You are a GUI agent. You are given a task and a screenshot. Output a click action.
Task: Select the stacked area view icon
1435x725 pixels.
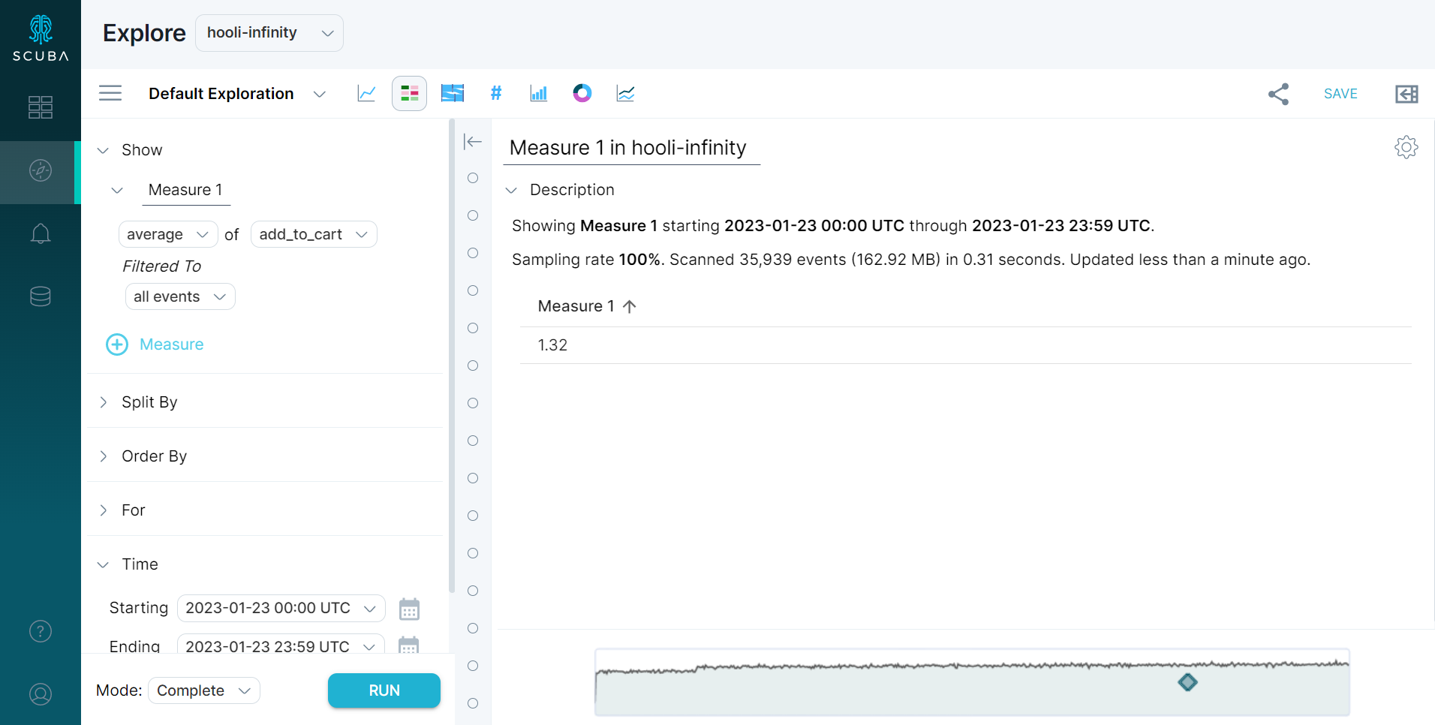pyautogui.click(x=453, y=93)
